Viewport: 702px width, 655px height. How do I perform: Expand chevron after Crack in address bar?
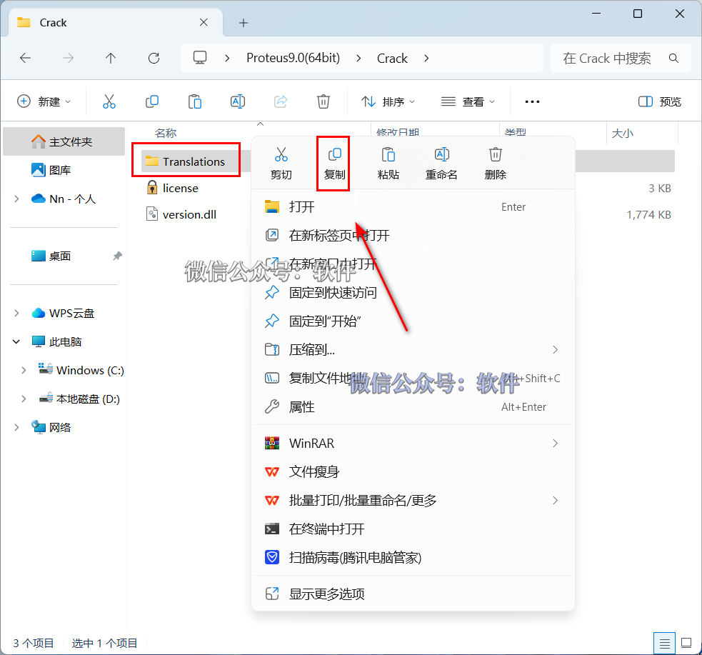pyautogui.click(x=426, y=58)
